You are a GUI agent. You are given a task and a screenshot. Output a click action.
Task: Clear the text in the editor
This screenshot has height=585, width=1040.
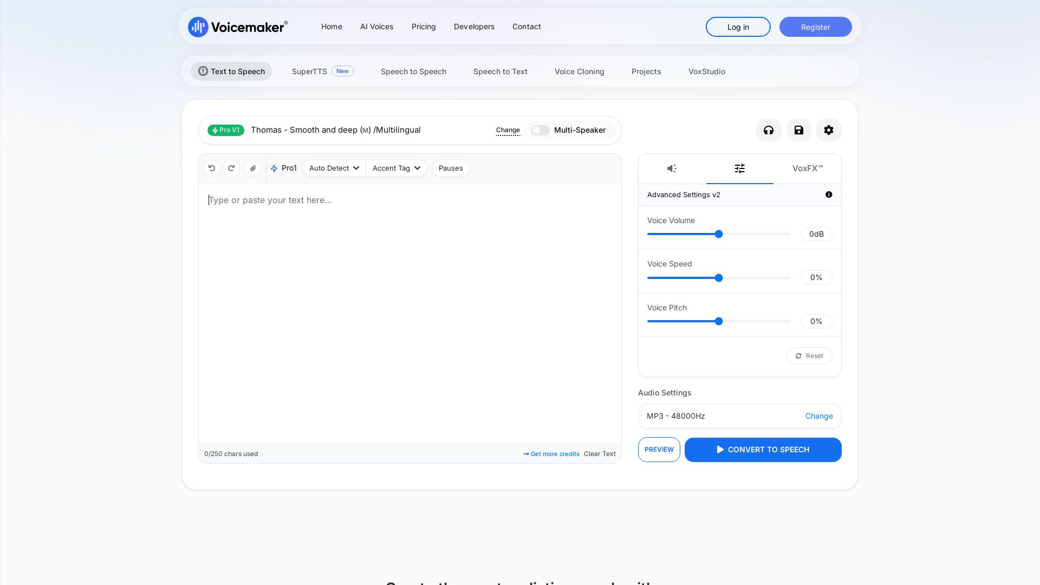pyautogui.click(x=600, y=454)
